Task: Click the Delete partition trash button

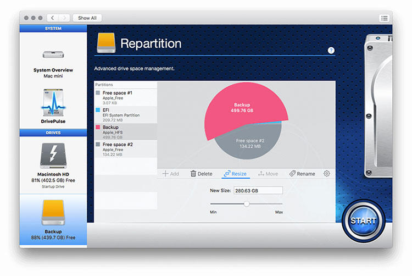Action: click(x=201, y=174)
